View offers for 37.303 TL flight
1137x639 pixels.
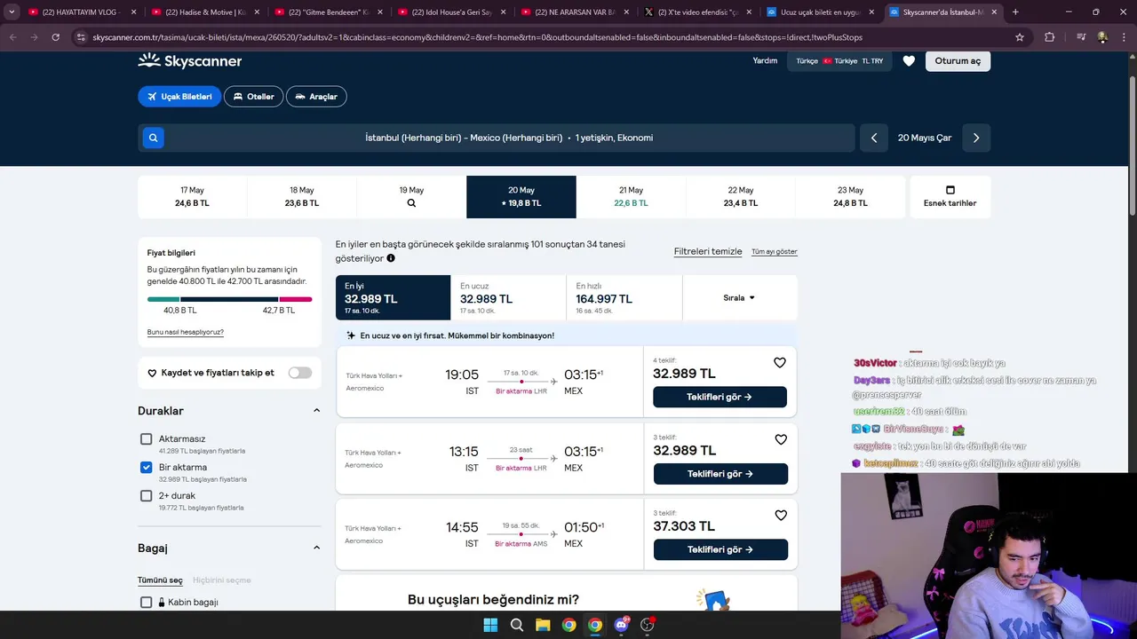point(720,549)
